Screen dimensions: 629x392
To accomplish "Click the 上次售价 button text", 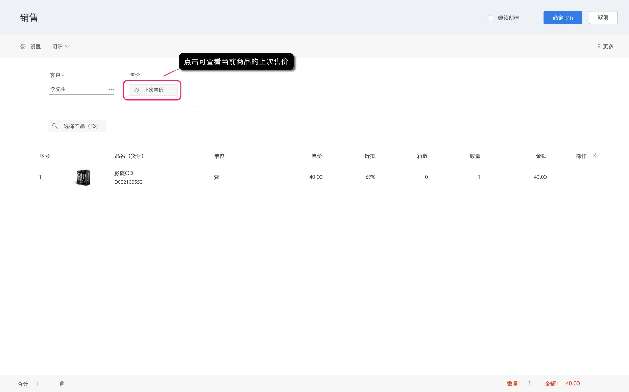I will pos(153,90).
